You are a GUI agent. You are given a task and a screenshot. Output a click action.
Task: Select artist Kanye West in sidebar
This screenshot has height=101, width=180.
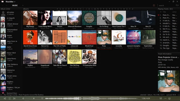[x=11, y=54]
